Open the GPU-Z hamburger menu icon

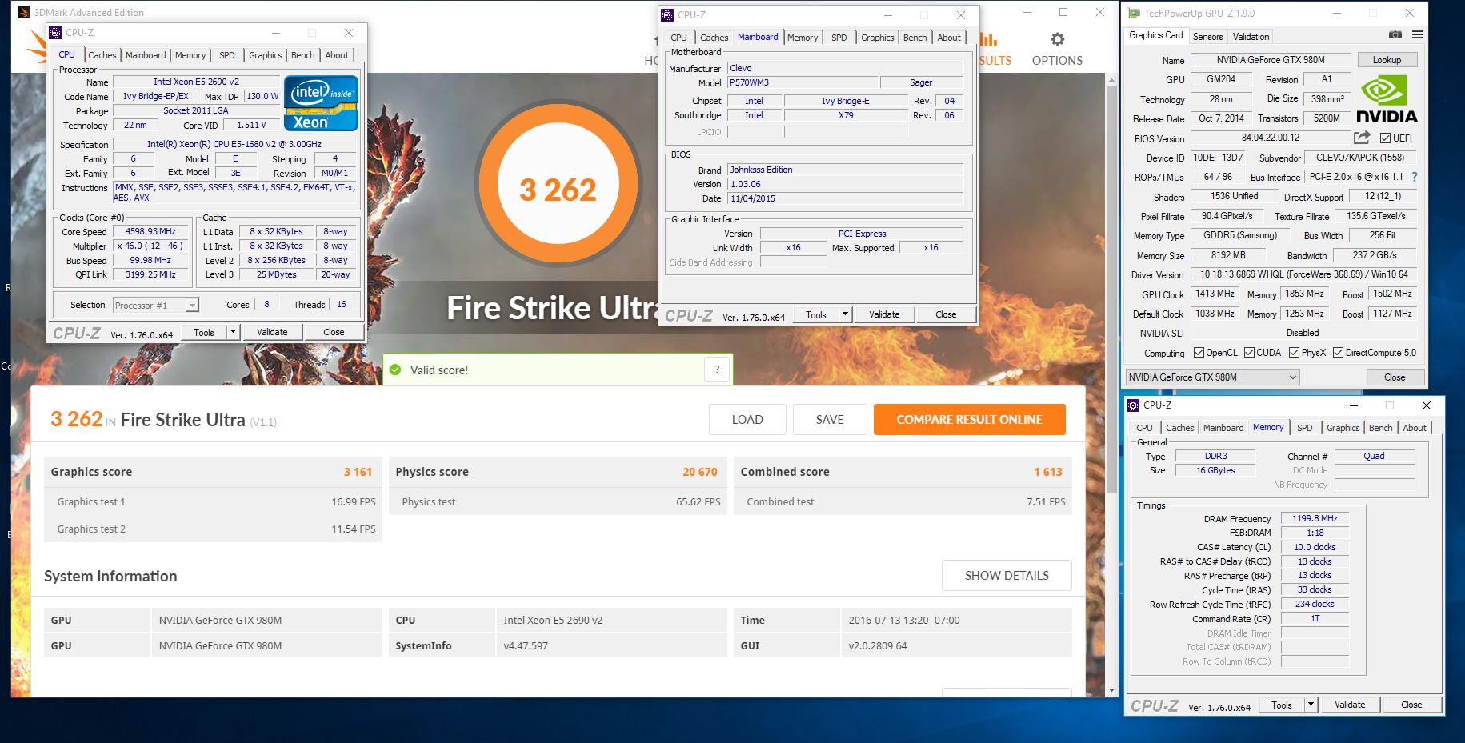1417,35
